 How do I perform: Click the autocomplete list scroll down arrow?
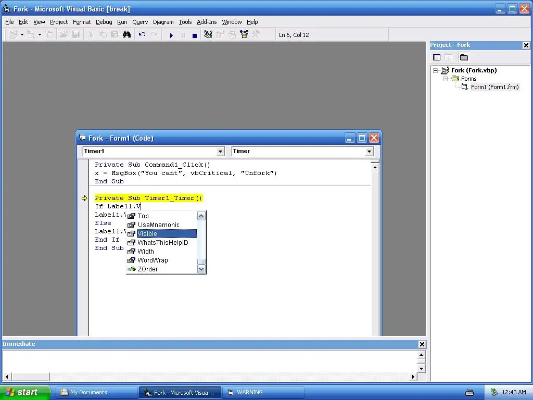201,269
